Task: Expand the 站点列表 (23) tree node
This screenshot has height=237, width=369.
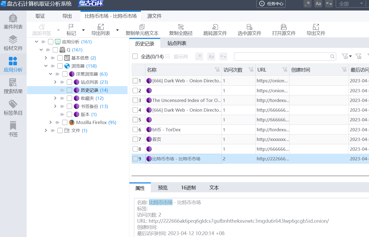Action: (55, 82)
